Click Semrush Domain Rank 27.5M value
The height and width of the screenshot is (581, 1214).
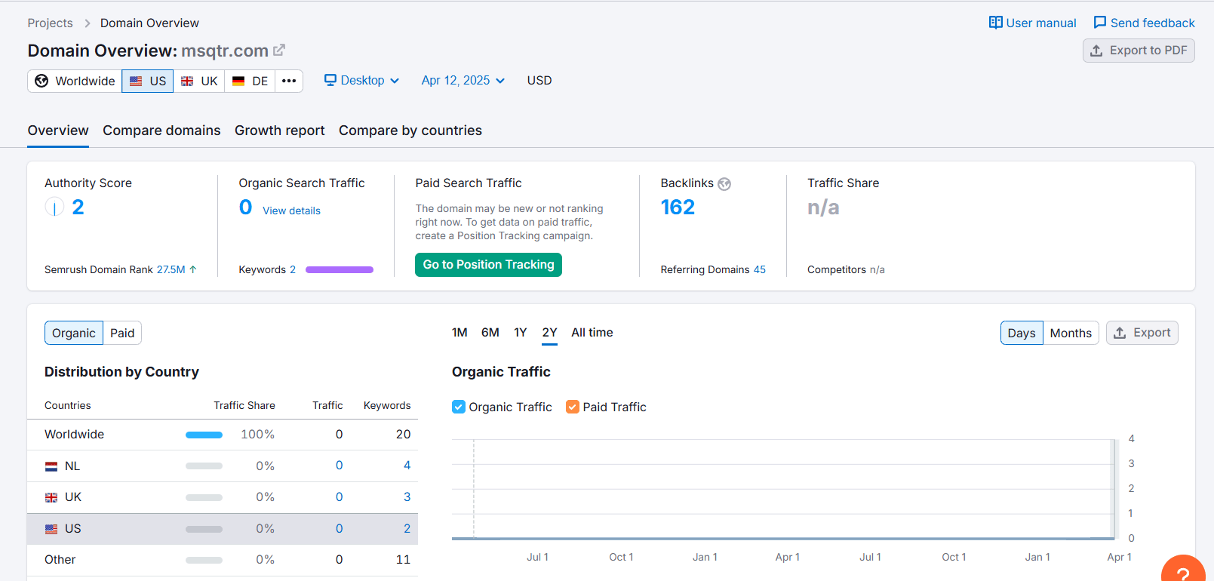(x=171, y=269)
